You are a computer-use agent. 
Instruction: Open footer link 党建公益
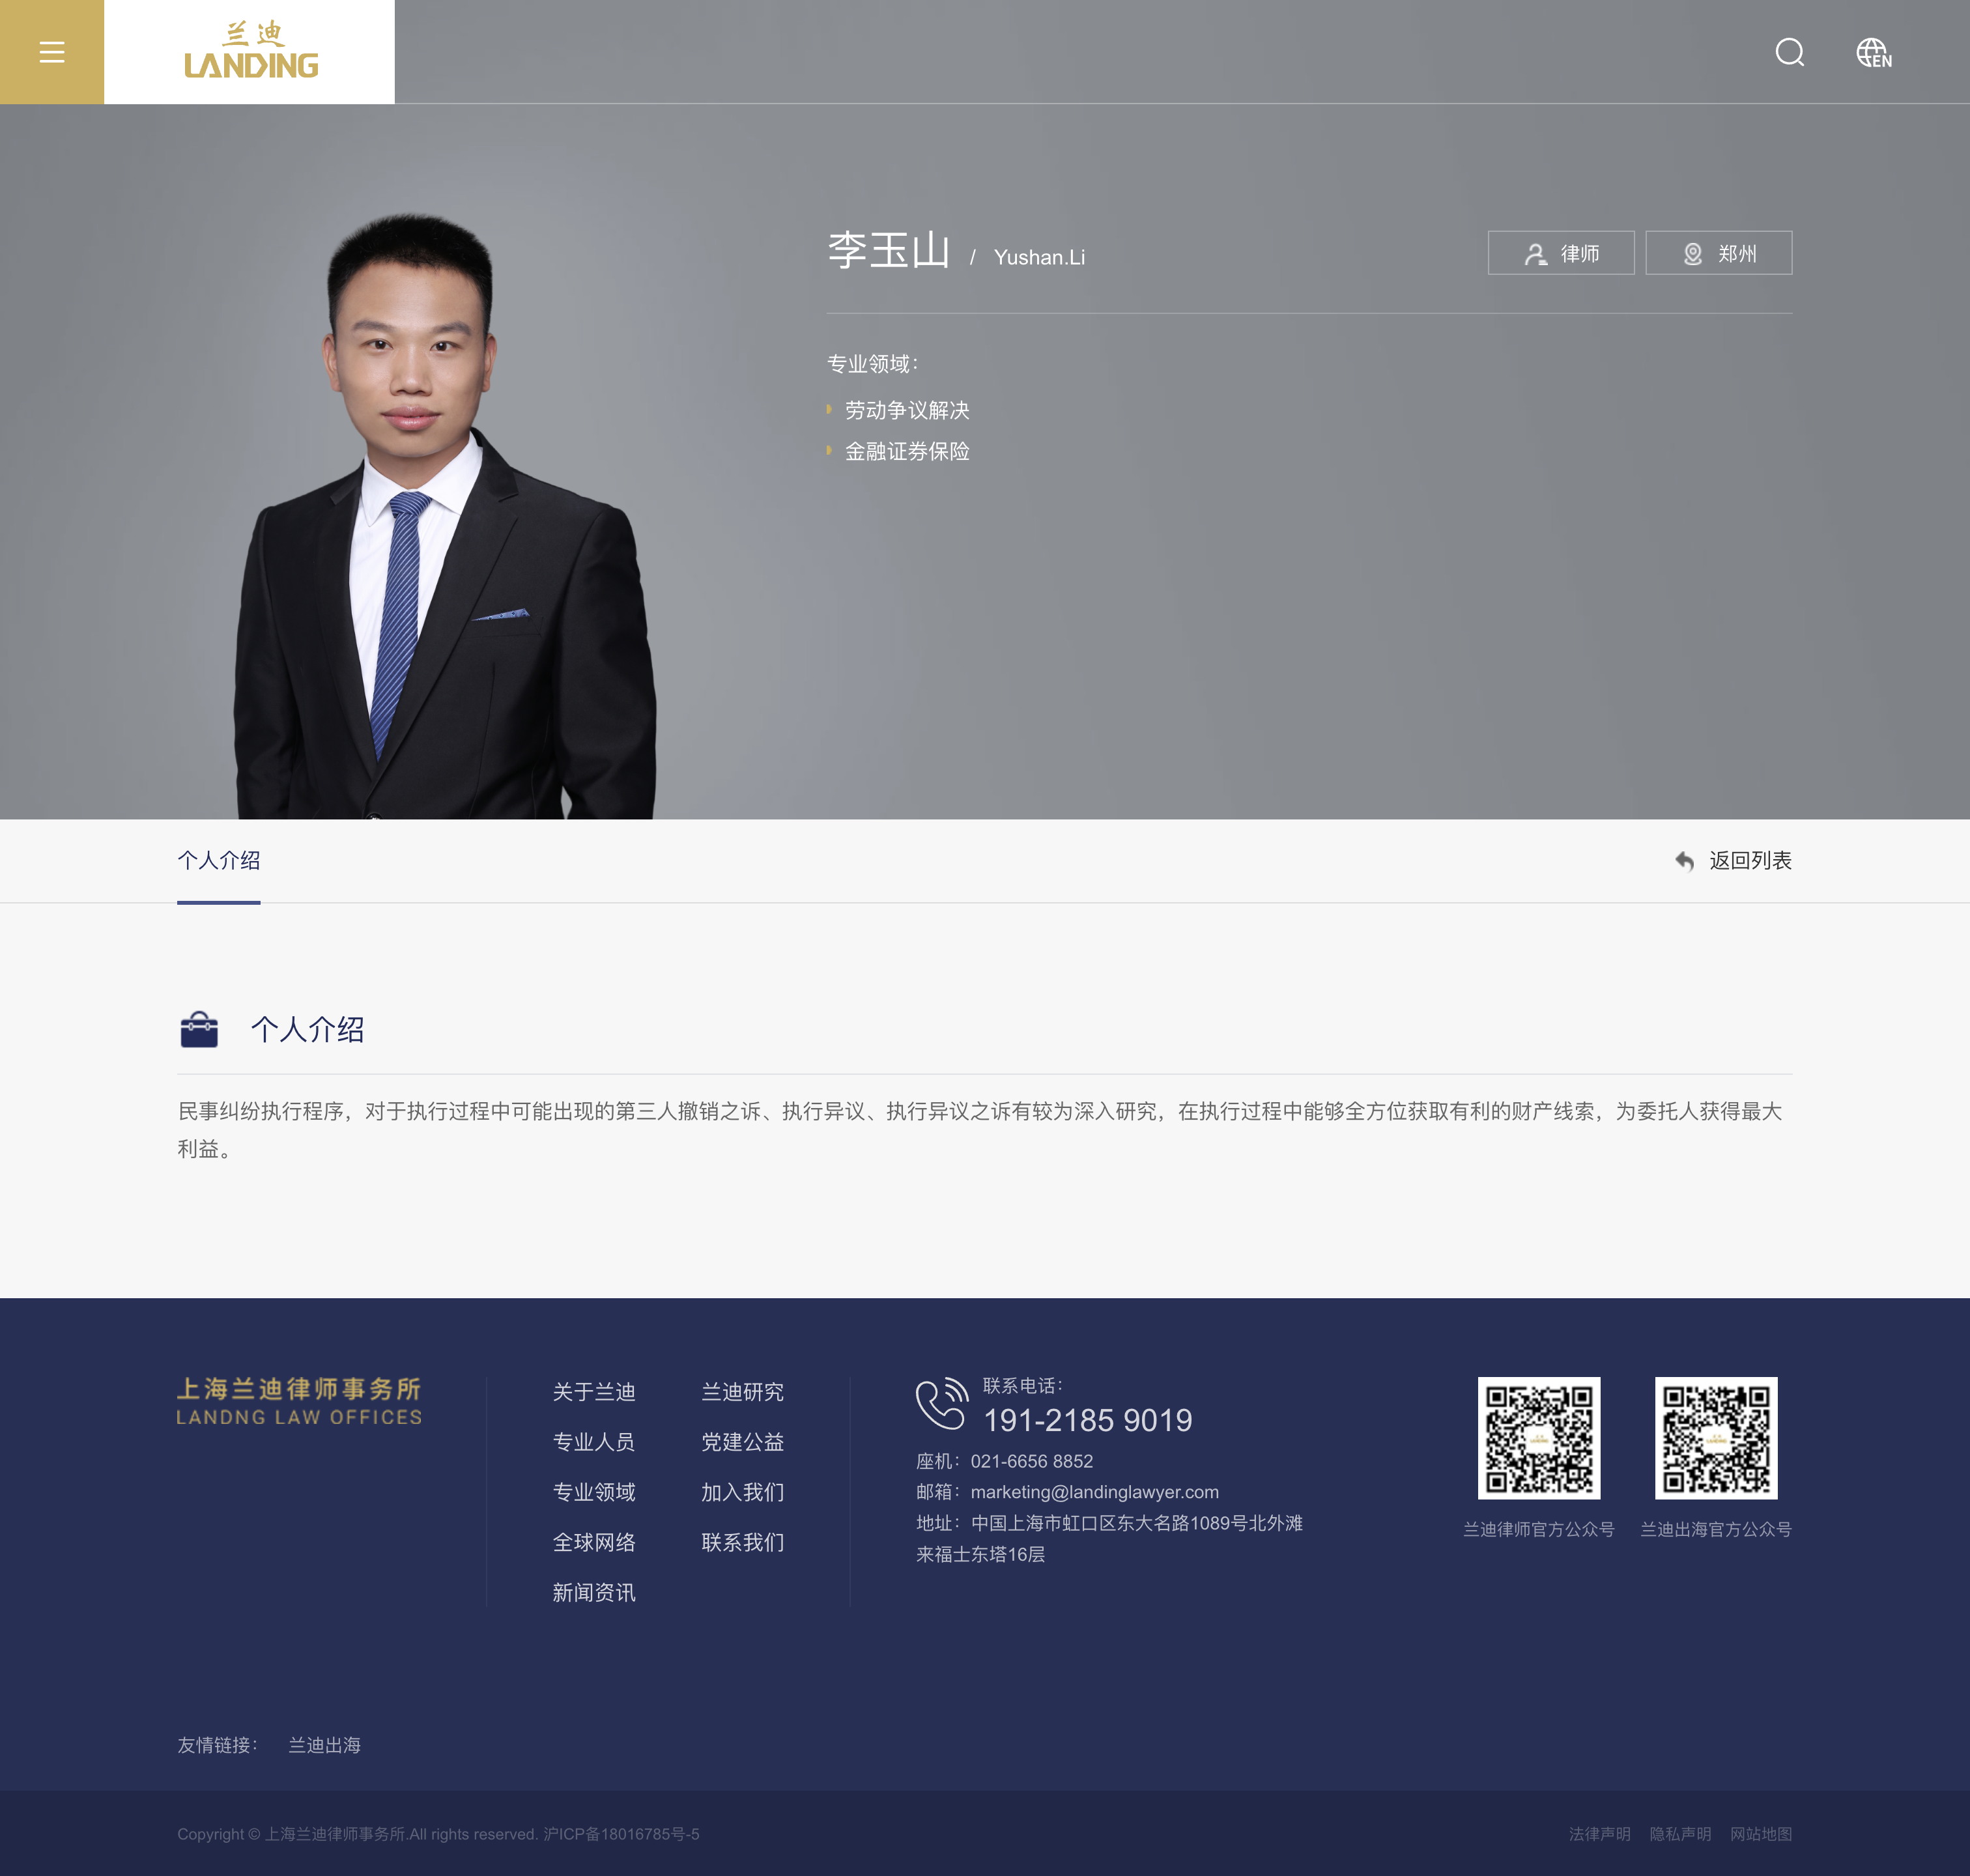pyautogui.click(x=743, y=1442)
